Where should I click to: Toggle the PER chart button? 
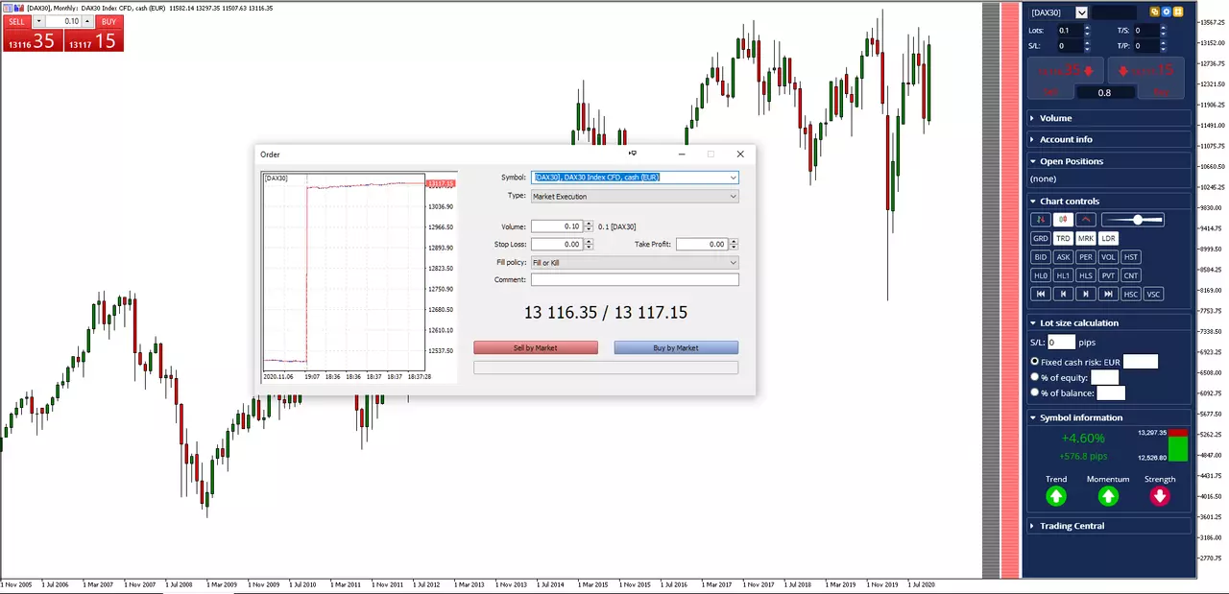point(1086,257)
